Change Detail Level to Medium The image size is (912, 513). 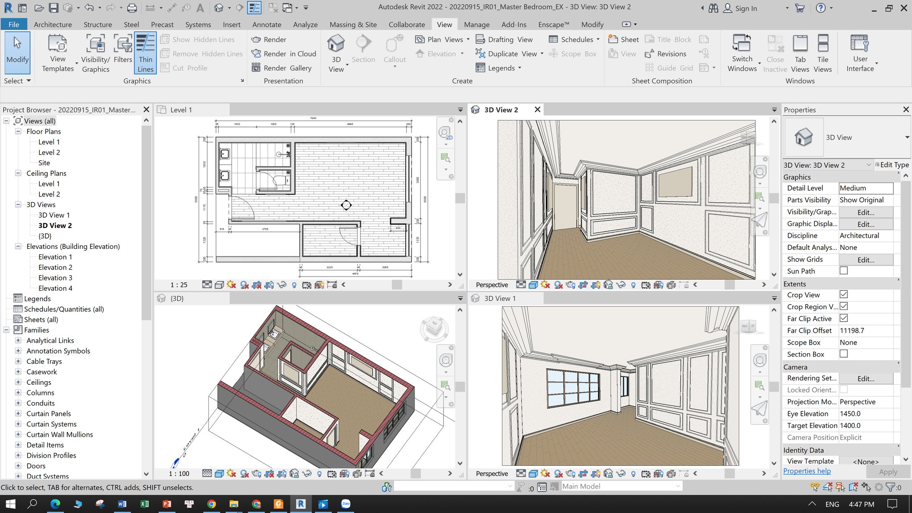[866, 188]
